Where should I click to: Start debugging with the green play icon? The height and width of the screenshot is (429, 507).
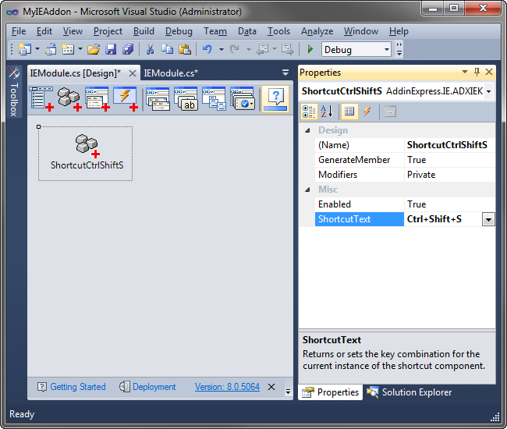tap(310, 49)
